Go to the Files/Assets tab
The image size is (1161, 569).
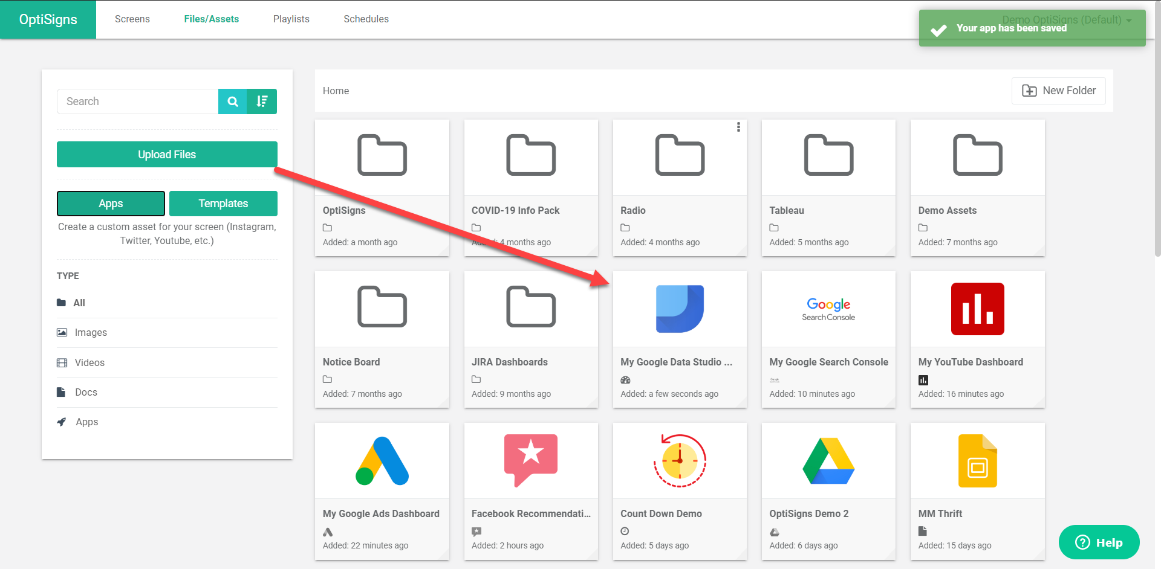(x=212, y=19)
